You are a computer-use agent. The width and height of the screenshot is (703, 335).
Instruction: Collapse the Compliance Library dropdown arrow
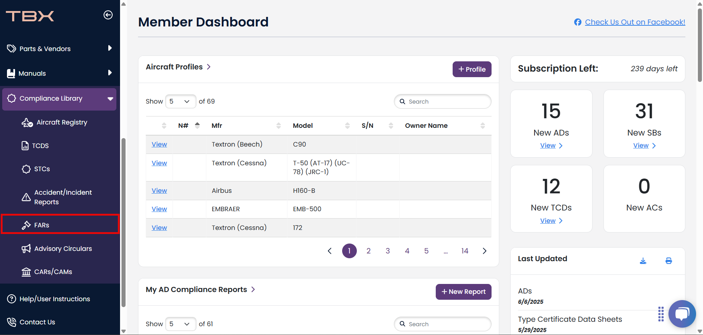pyautogui.click(x=110, y=99)
